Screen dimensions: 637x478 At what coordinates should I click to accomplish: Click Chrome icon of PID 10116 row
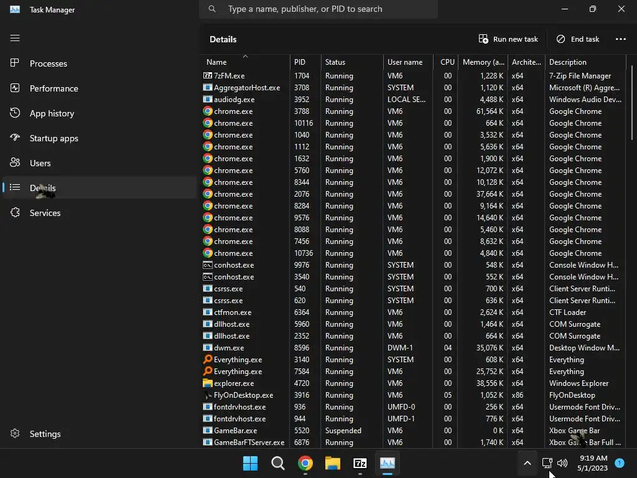208,123
